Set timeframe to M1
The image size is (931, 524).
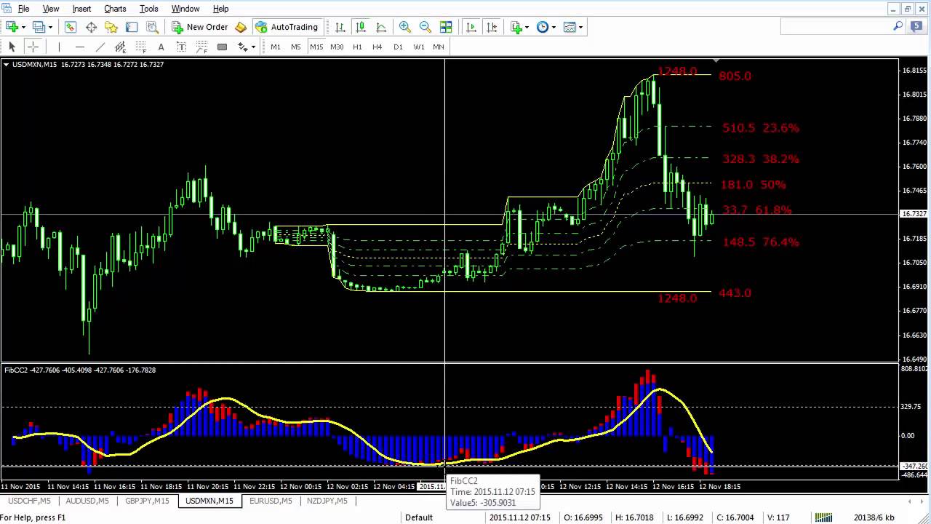coord(276,47)
